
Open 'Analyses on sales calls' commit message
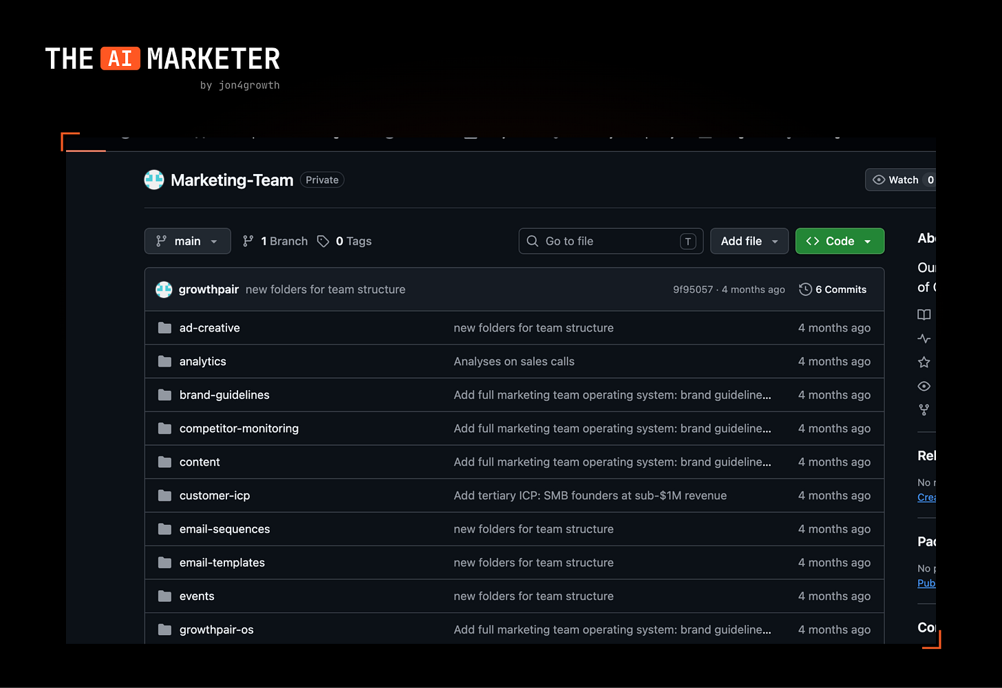(x=514, y=361)
